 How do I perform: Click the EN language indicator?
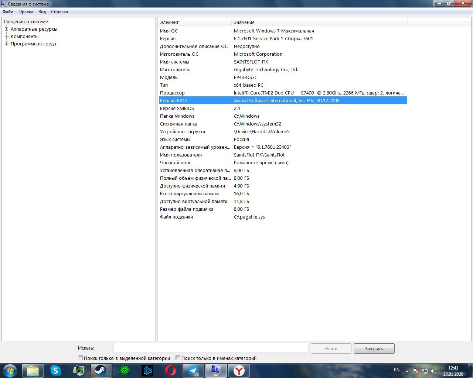coord(397,370)
